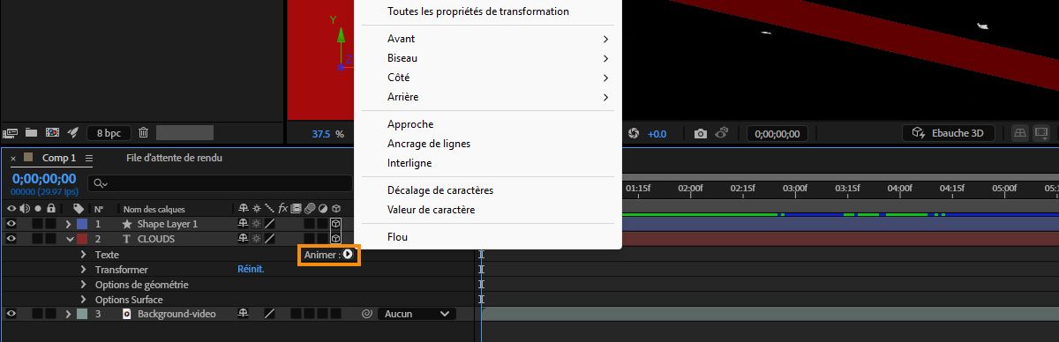Expand the Transformer property group
Screen dimensions: 1059x342
pos(84,270)
